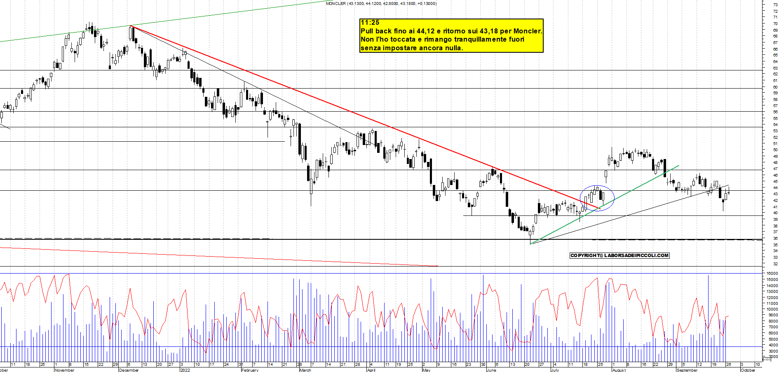Select the yellow 11:25 Pull back note box
Viewport: 779px width, 372px height.
[x=451, y=35]
